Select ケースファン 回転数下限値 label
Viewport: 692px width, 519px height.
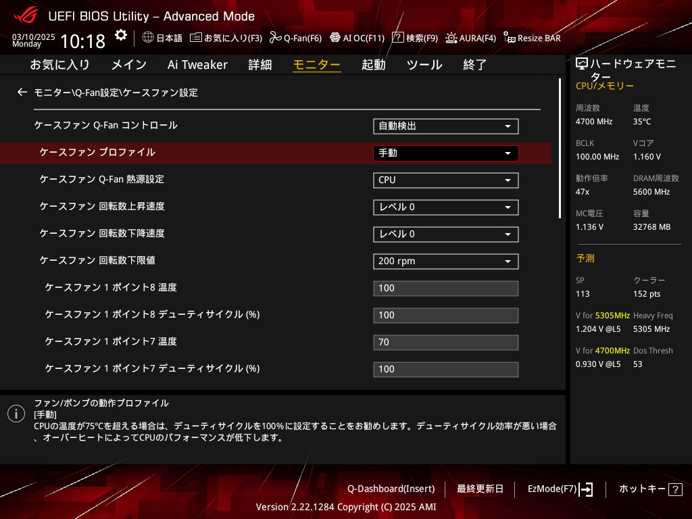coord(97,260)
